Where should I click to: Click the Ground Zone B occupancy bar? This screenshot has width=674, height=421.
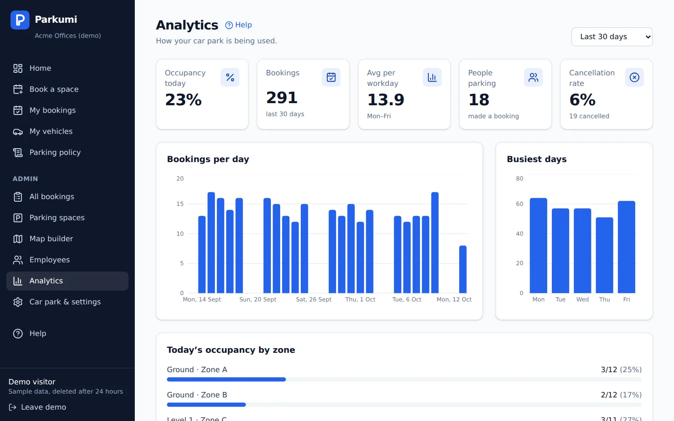tap(404, 405)
